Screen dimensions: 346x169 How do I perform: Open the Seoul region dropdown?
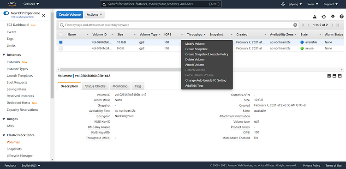(x=313, y=4)
